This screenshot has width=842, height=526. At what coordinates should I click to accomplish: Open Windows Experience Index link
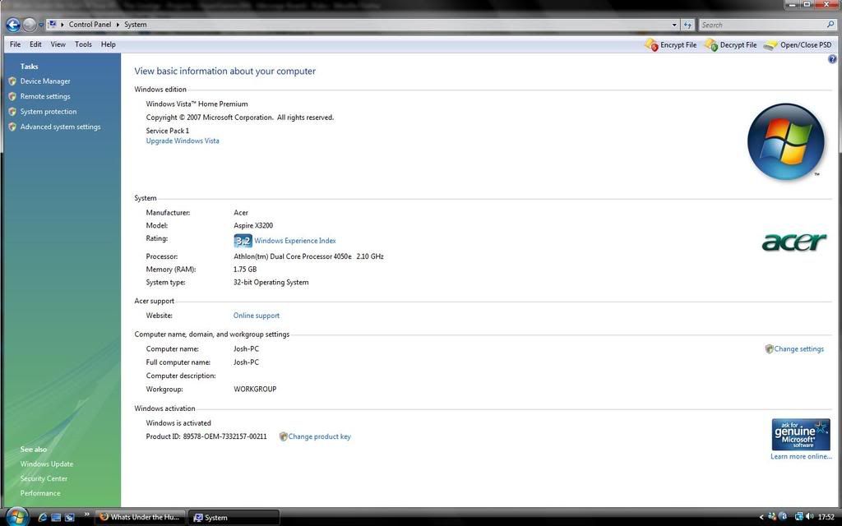point(295,241)
